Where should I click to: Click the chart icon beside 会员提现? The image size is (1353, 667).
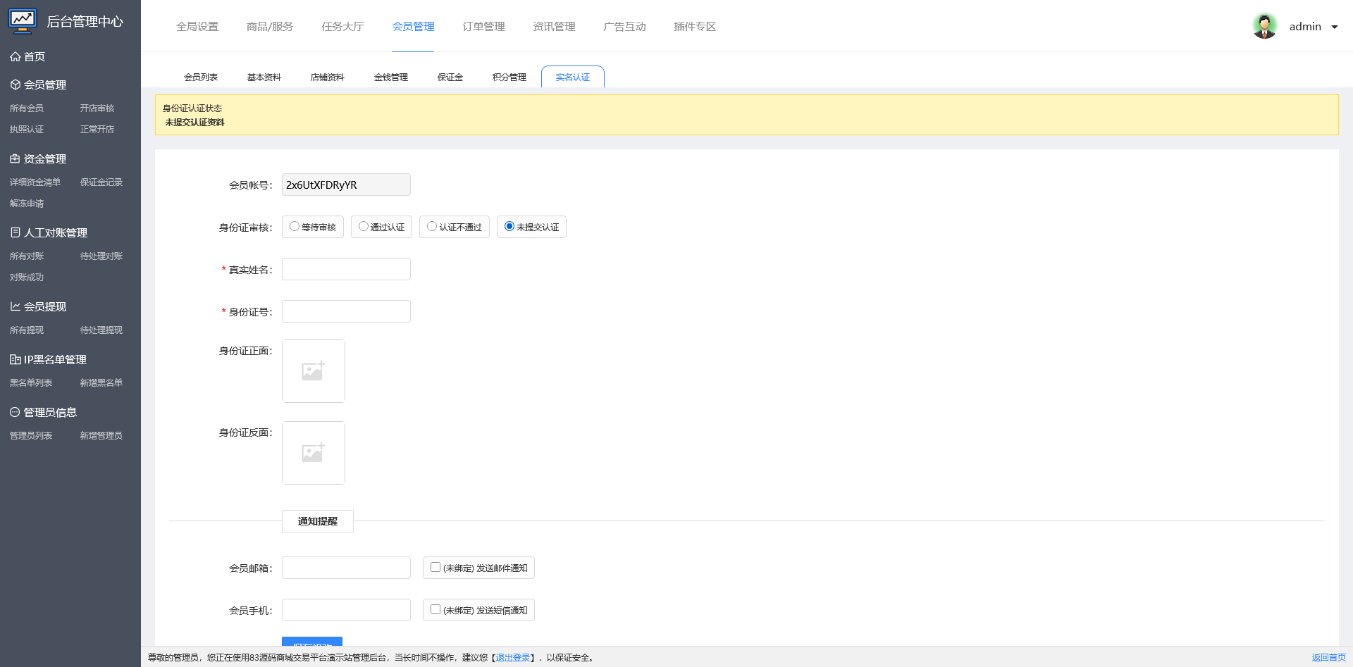click(15, 306)
